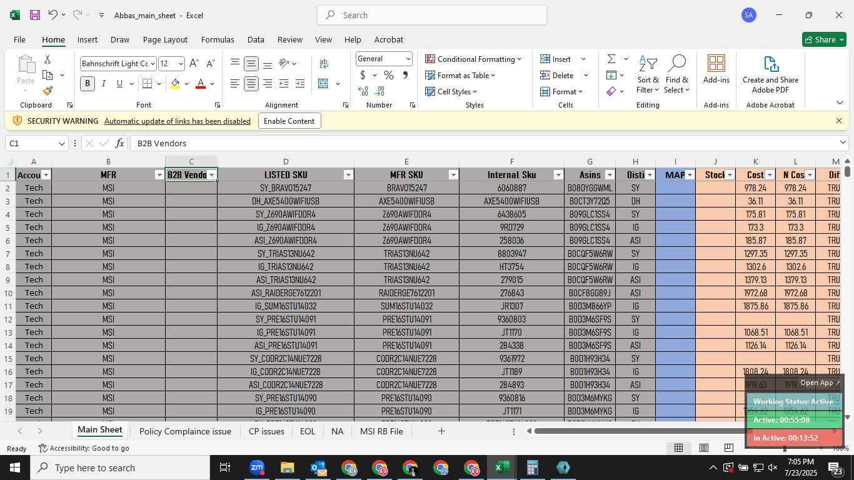Apply the yellow Fill Color

pyautogui.click(x=175, y=84)
